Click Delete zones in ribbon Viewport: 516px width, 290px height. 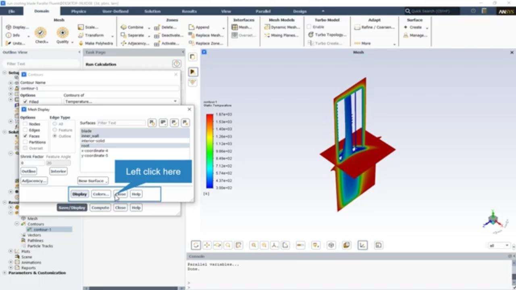click(x=166, y=27)
